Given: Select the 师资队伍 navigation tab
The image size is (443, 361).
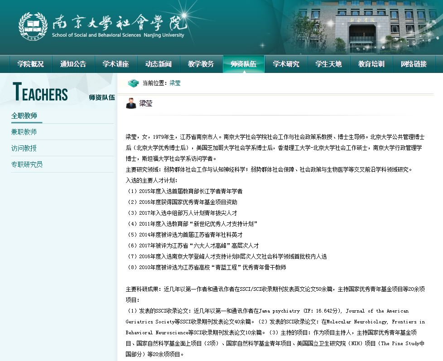Looking at the screenshot, I should coord(243,64).
